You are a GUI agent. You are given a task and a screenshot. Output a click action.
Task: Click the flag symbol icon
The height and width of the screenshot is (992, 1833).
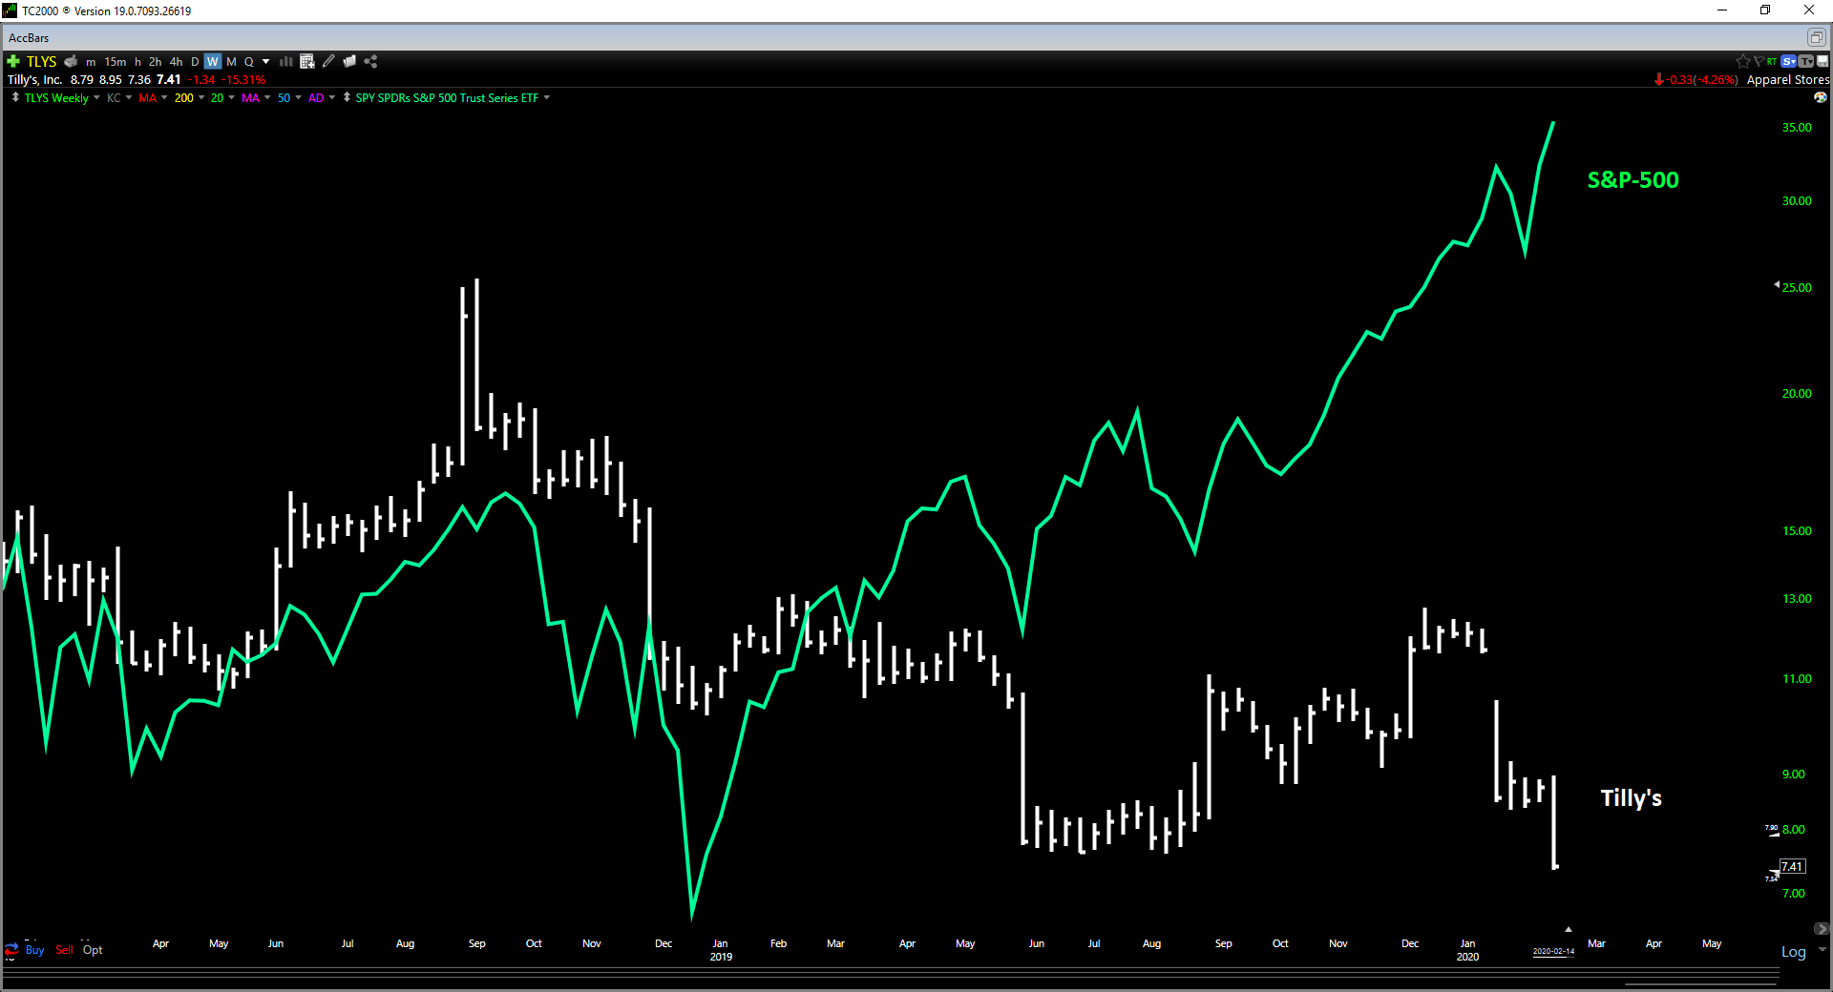click(1758, 61)
